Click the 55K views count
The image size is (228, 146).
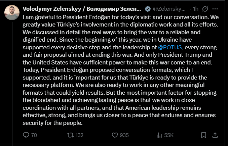(x=169, y=135)
